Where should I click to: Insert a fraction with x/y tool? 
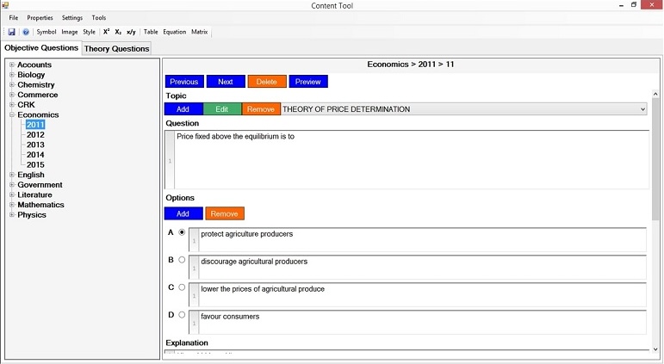[x=131, y=32]
